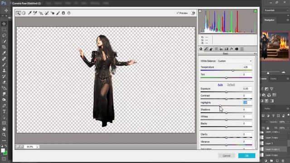Viewport: 290px width, 163px height.
Task: Click create new layer icon
Action: [x=277, y=161]
